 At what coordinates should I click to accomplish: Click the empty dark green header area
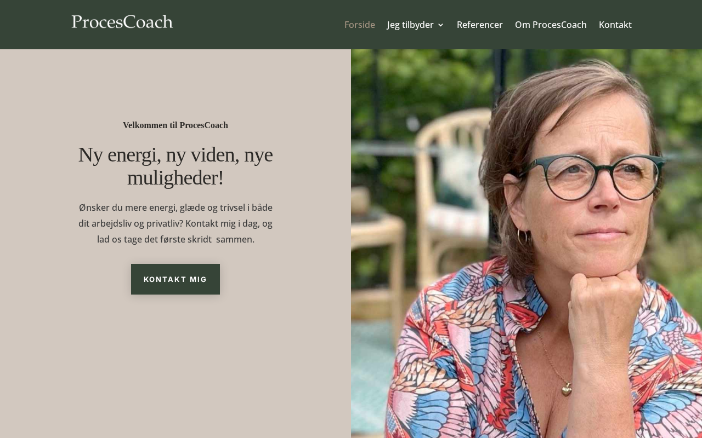(x=258, y=25)
